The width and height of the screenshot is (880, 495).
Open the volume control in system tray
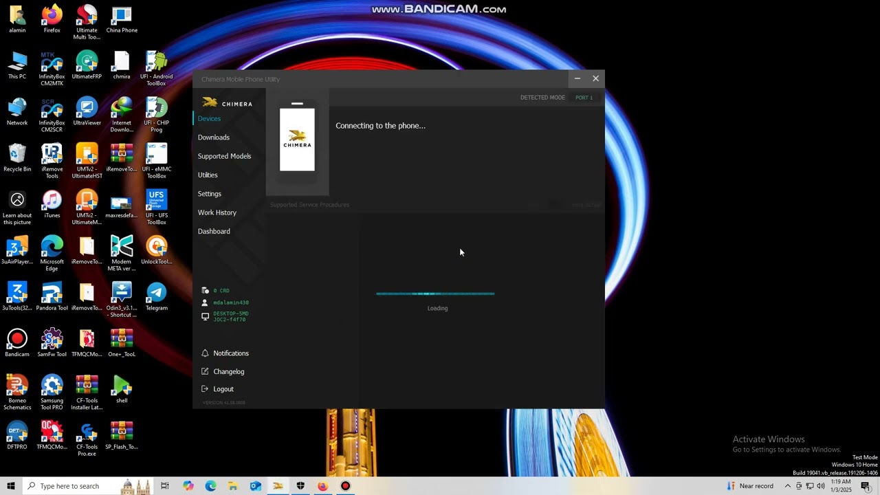pyautogui.click(x=820, y=486)
